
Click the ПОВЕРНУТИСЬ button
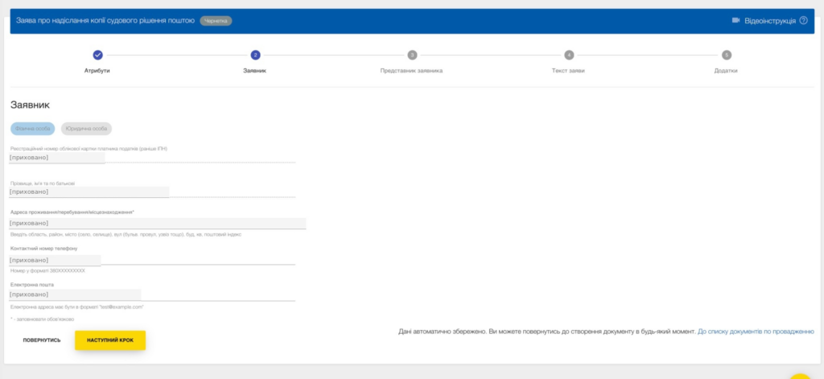(42, 340)
